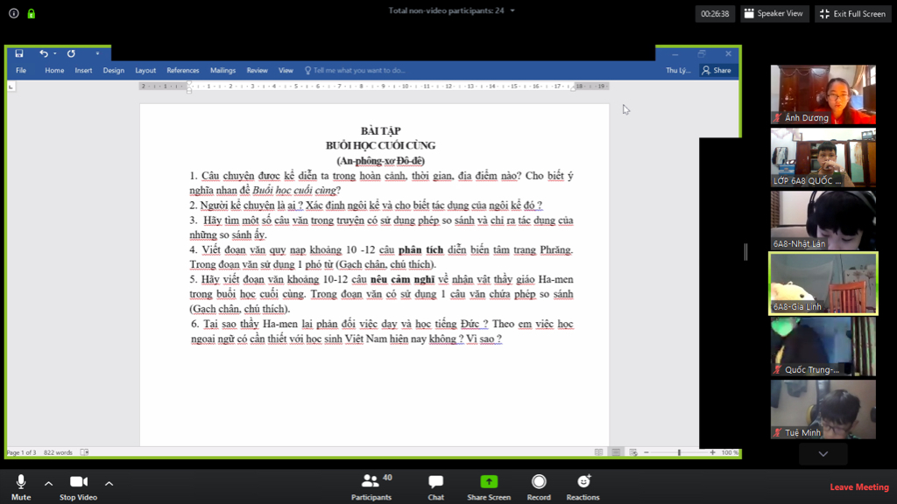Click Exit Full Screen
Image resolution: width=897 pixels, height=504 pixels.
[x=852, y=14]
